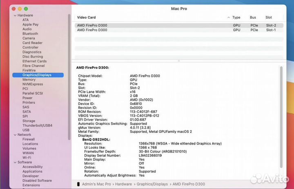Viewport: 294px width, 189px height.
Task: Sort by the Video Card column header
Action: tap(87, 18)
